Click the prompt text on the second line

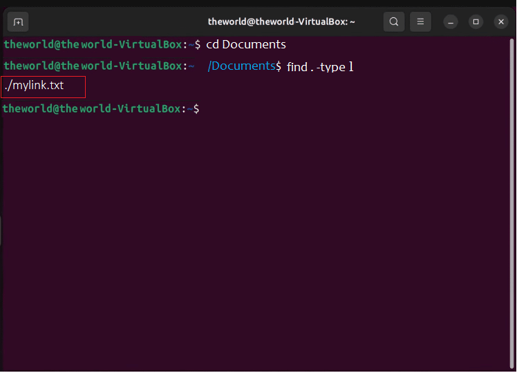point(93,66)
